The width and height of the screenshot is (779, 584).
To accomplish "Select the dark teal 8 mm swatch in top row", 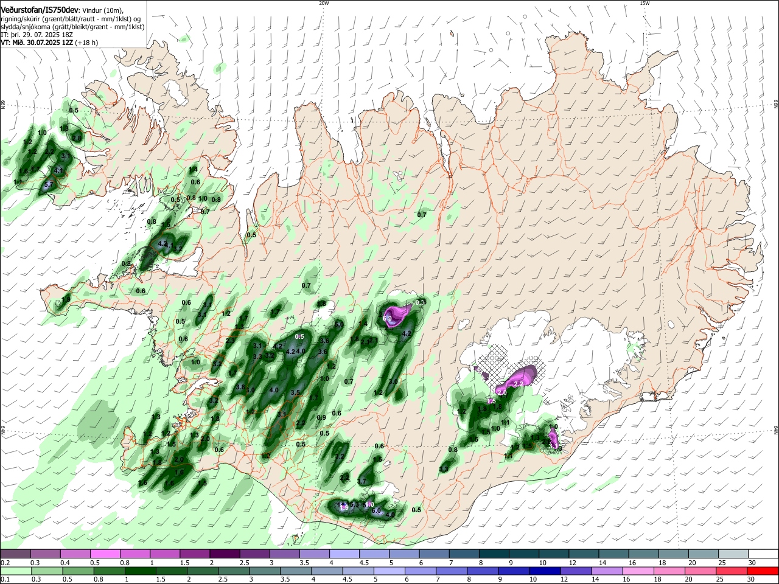I will click(494, 554).
